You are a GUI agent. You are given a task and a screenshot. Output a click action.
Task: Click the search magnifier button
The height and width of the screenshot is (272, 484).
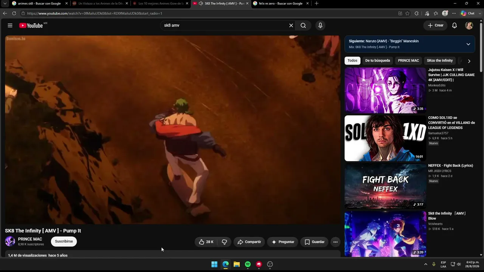303,25
